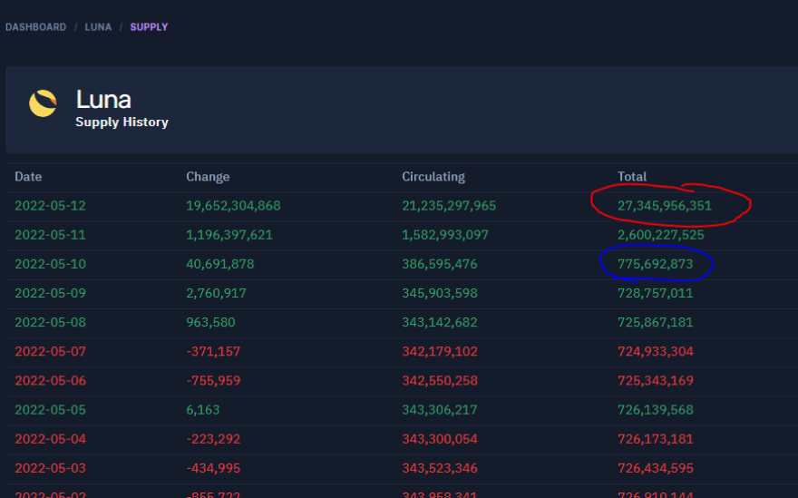Image resolution: width=798 pixels, height=498 pixels.
Task: Select the change value 1,196,397,621
Action: pyautogui.click(x=229, y=235)
